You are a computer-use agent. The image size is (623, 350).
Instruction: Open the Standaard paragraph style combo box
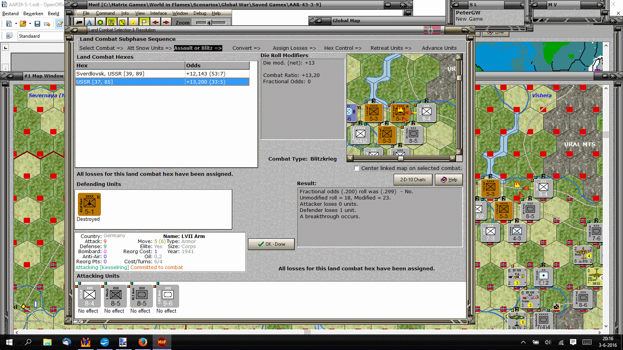pyautogui.click(x=40, y=36)
